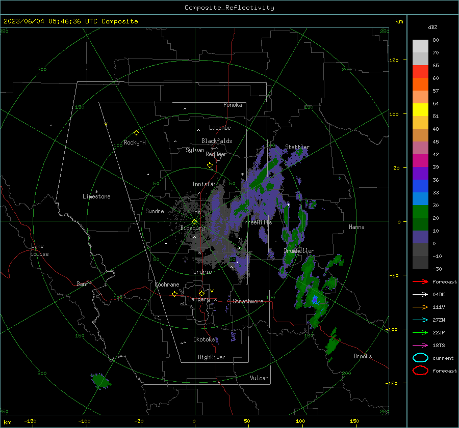Click the Innisfail label
This screenshot has height=428, width=459.
(206, 184)
